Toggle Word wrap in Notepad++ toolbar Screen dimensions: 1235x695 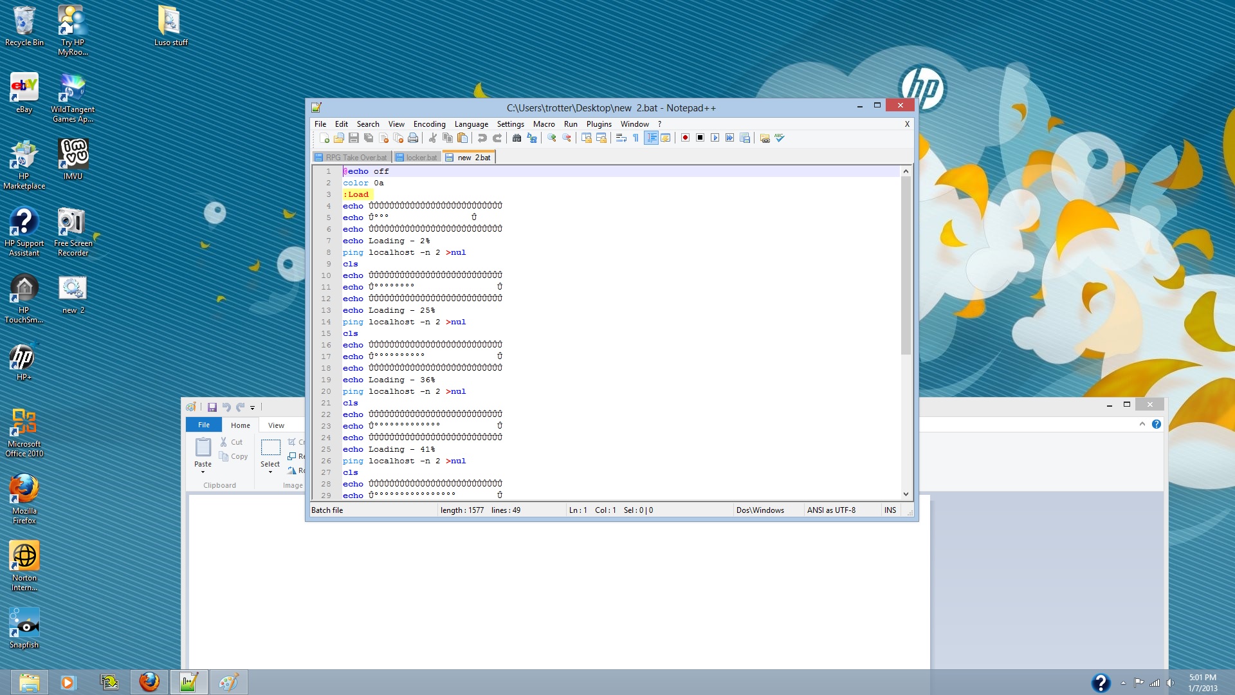[621, 138]
